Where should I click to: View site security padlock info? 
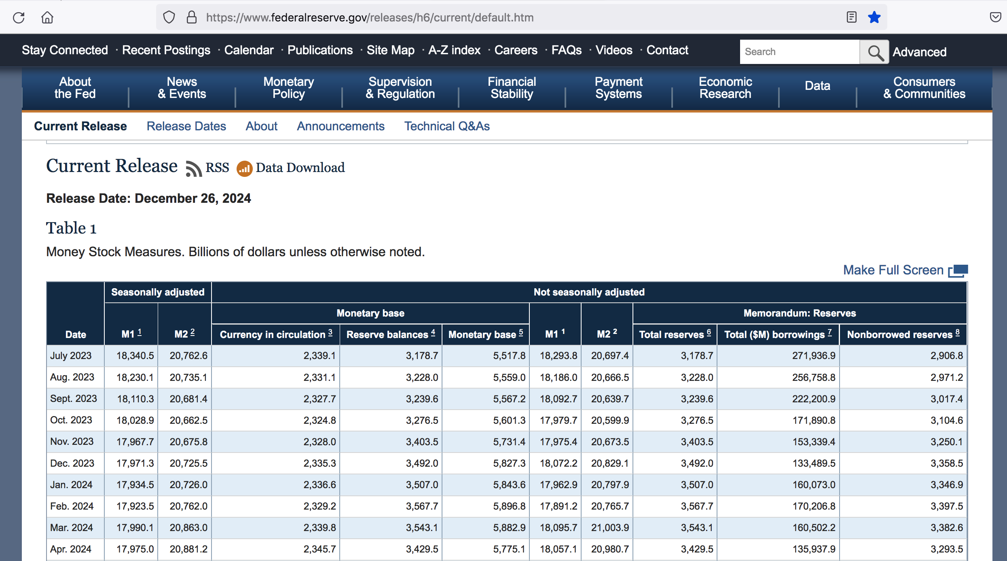coord(191,17)
